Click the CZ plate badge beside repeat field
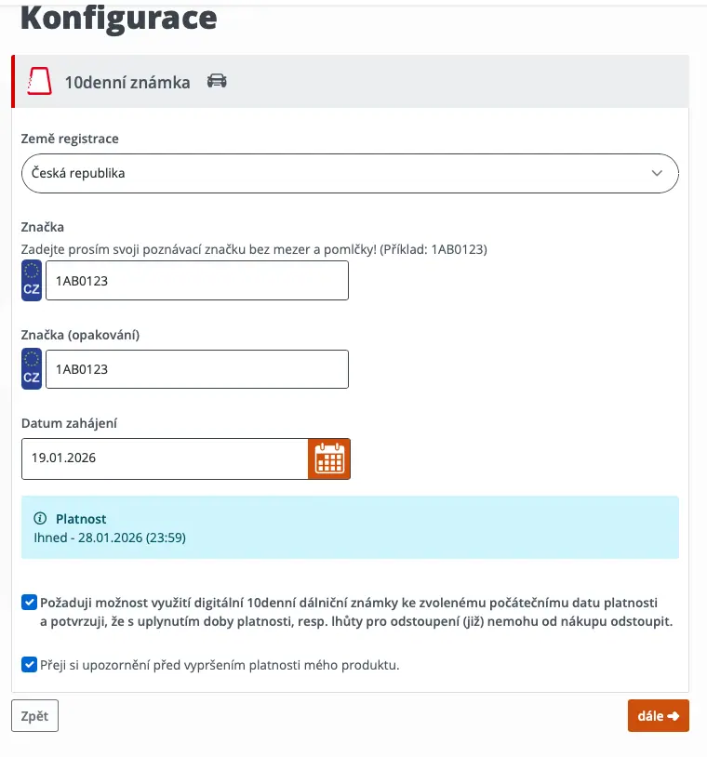This screenshot has width=707, height=757. pyautogui.click(x=32, y=369)
